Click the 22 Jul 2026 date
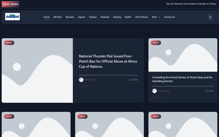Viewport: 219px width, 137px height. click(134, 80)
